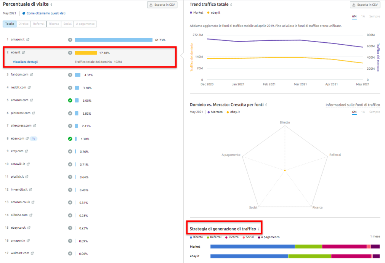Image resolution: width=385 pixels, height=263 pixels.
Task: Export Trend traffico totale to CSV
Action: click(365, 5)
